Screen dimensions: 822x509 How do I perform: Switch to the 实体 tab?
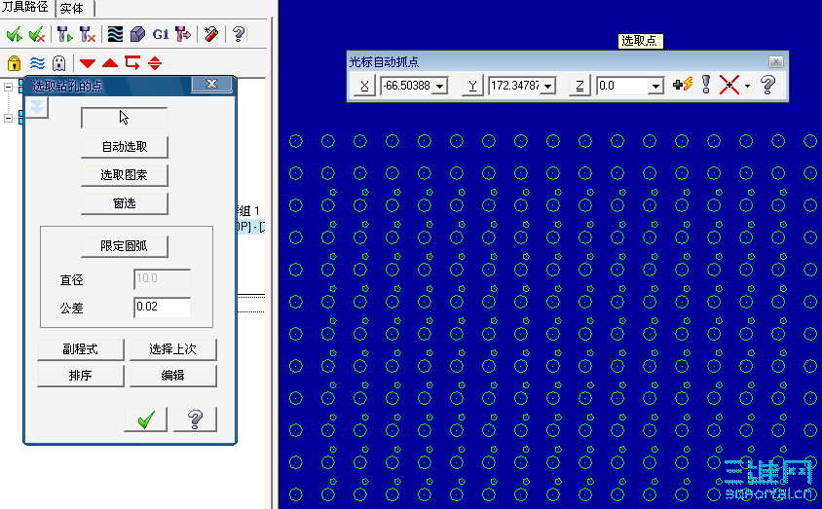[72, 8]
